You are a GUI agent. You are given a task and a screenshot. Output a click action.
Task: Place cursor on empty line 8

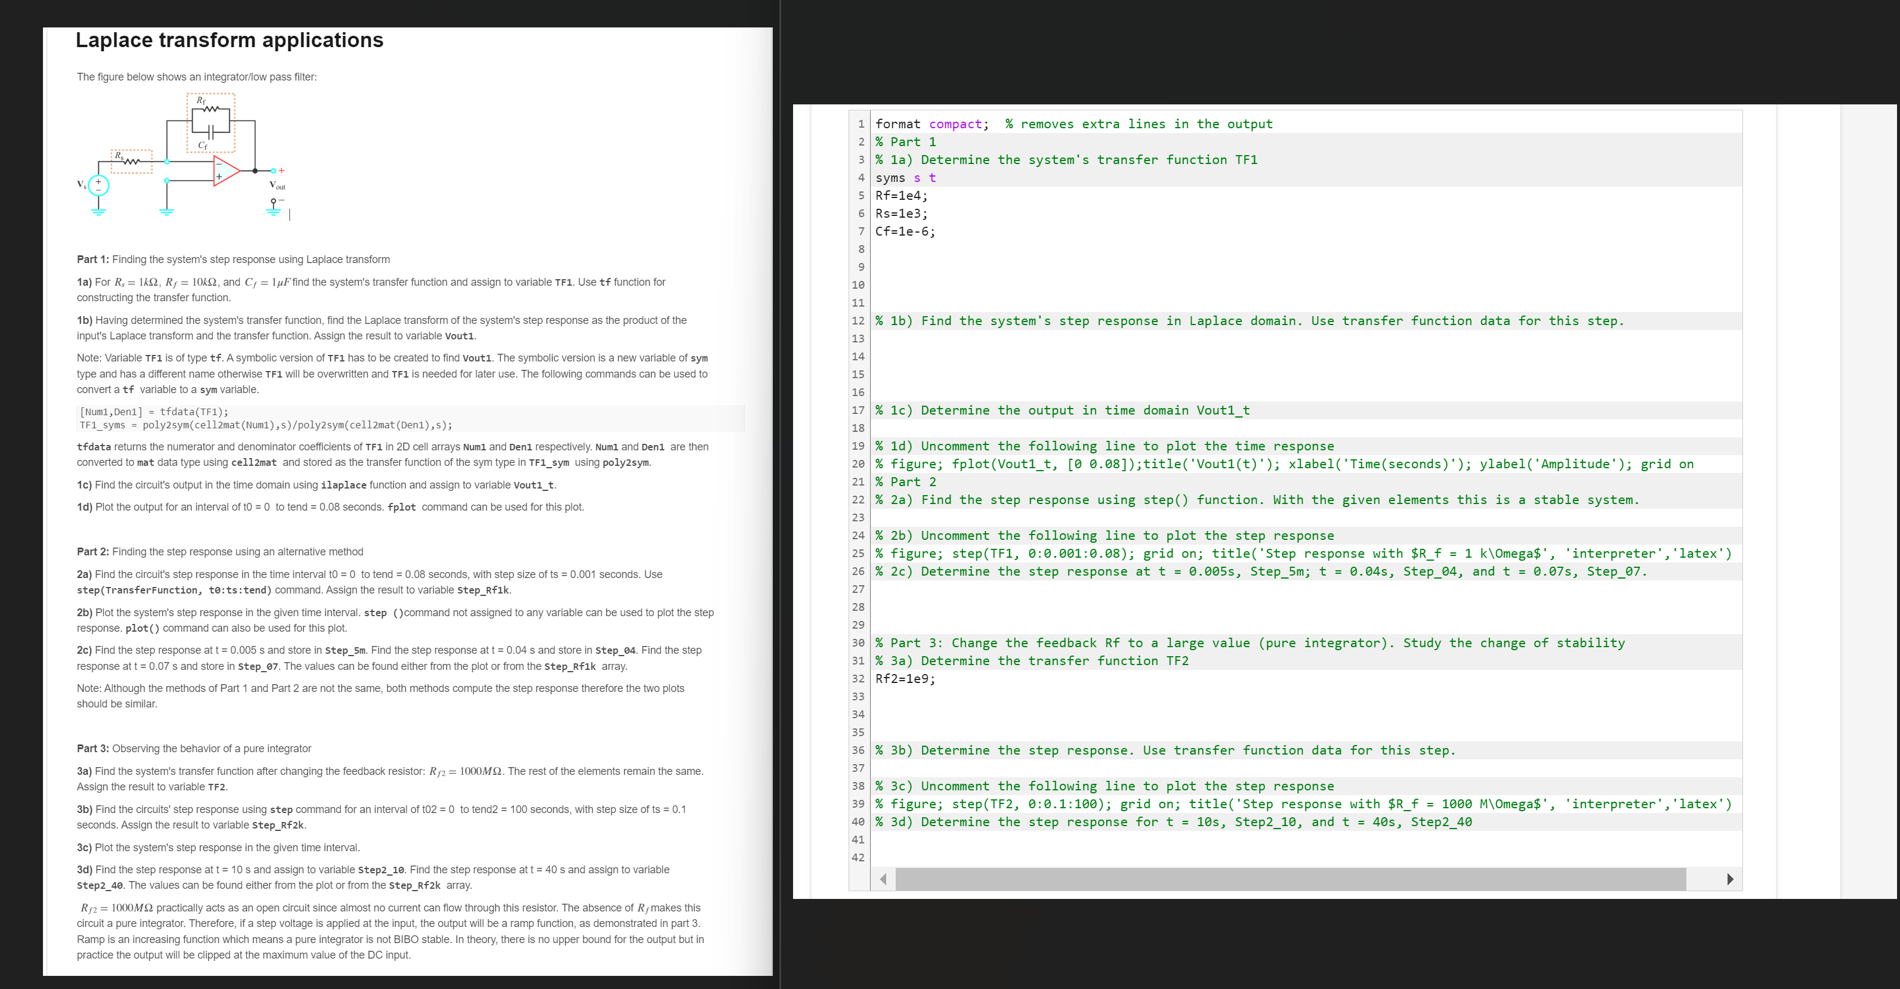[1032, 249]
